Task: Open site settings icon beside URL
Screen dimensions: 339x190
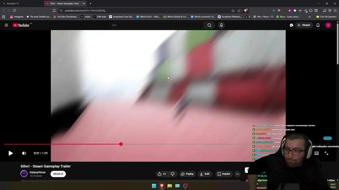Action: 61,11
